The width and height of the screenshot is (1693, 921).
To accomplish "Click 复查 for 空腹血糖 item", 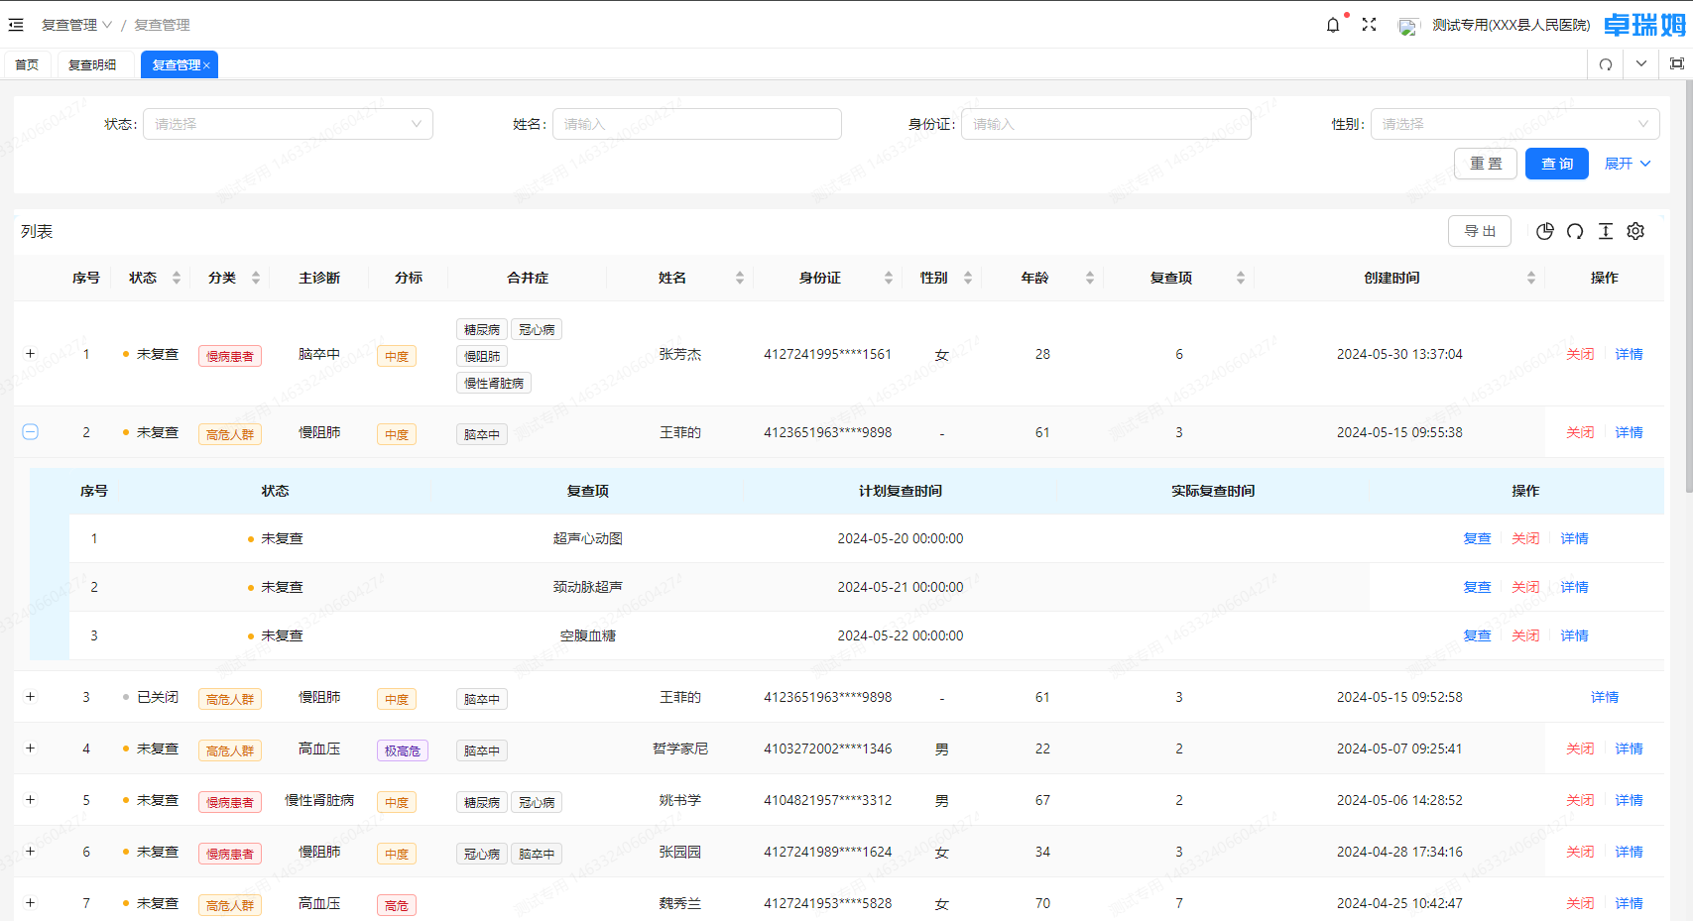I will pyautogui.click(x=1477, y=635).
